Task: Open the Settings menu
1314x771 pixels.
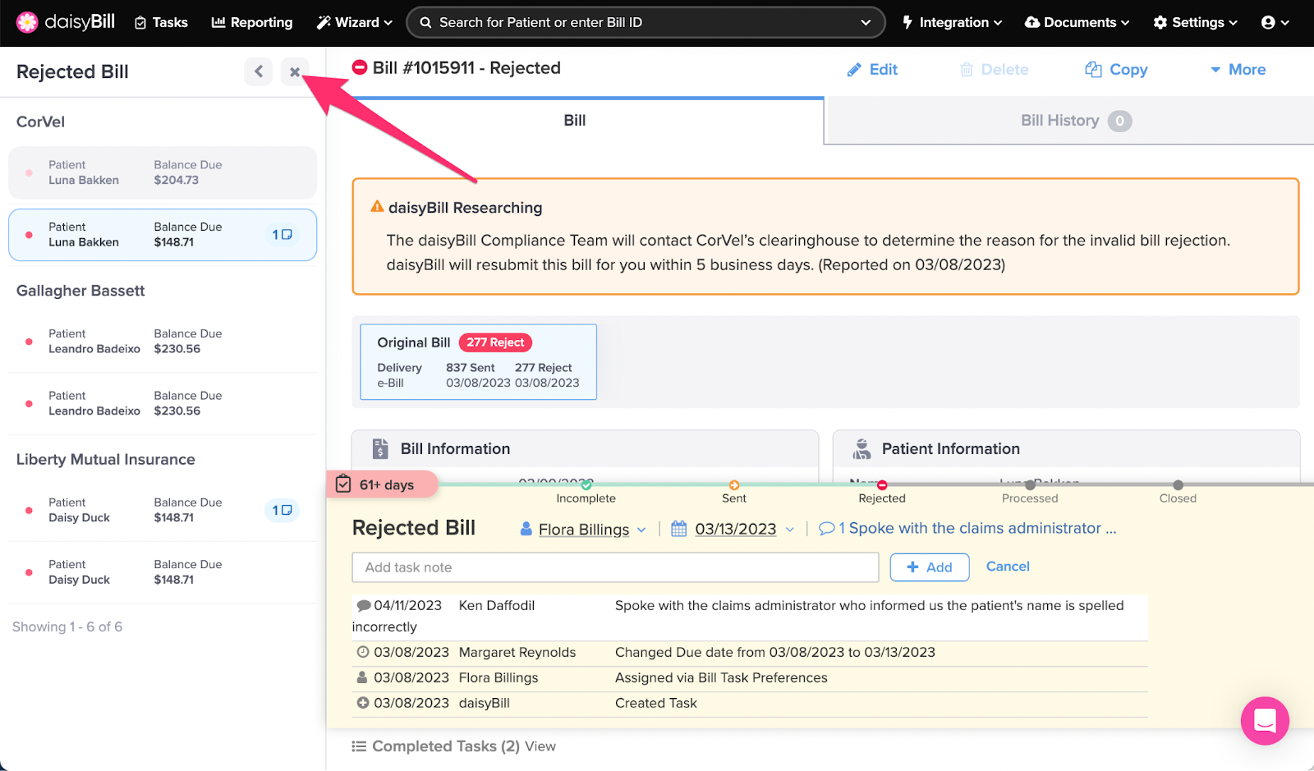Action: tap(1195, 22)
